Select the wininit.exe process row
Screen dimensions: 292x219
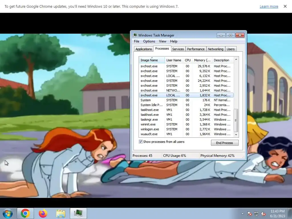[x=186, y=124]
